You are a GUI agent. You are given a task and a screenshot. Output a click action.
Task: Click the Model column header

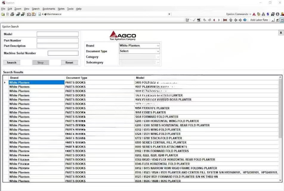point(206,78)
